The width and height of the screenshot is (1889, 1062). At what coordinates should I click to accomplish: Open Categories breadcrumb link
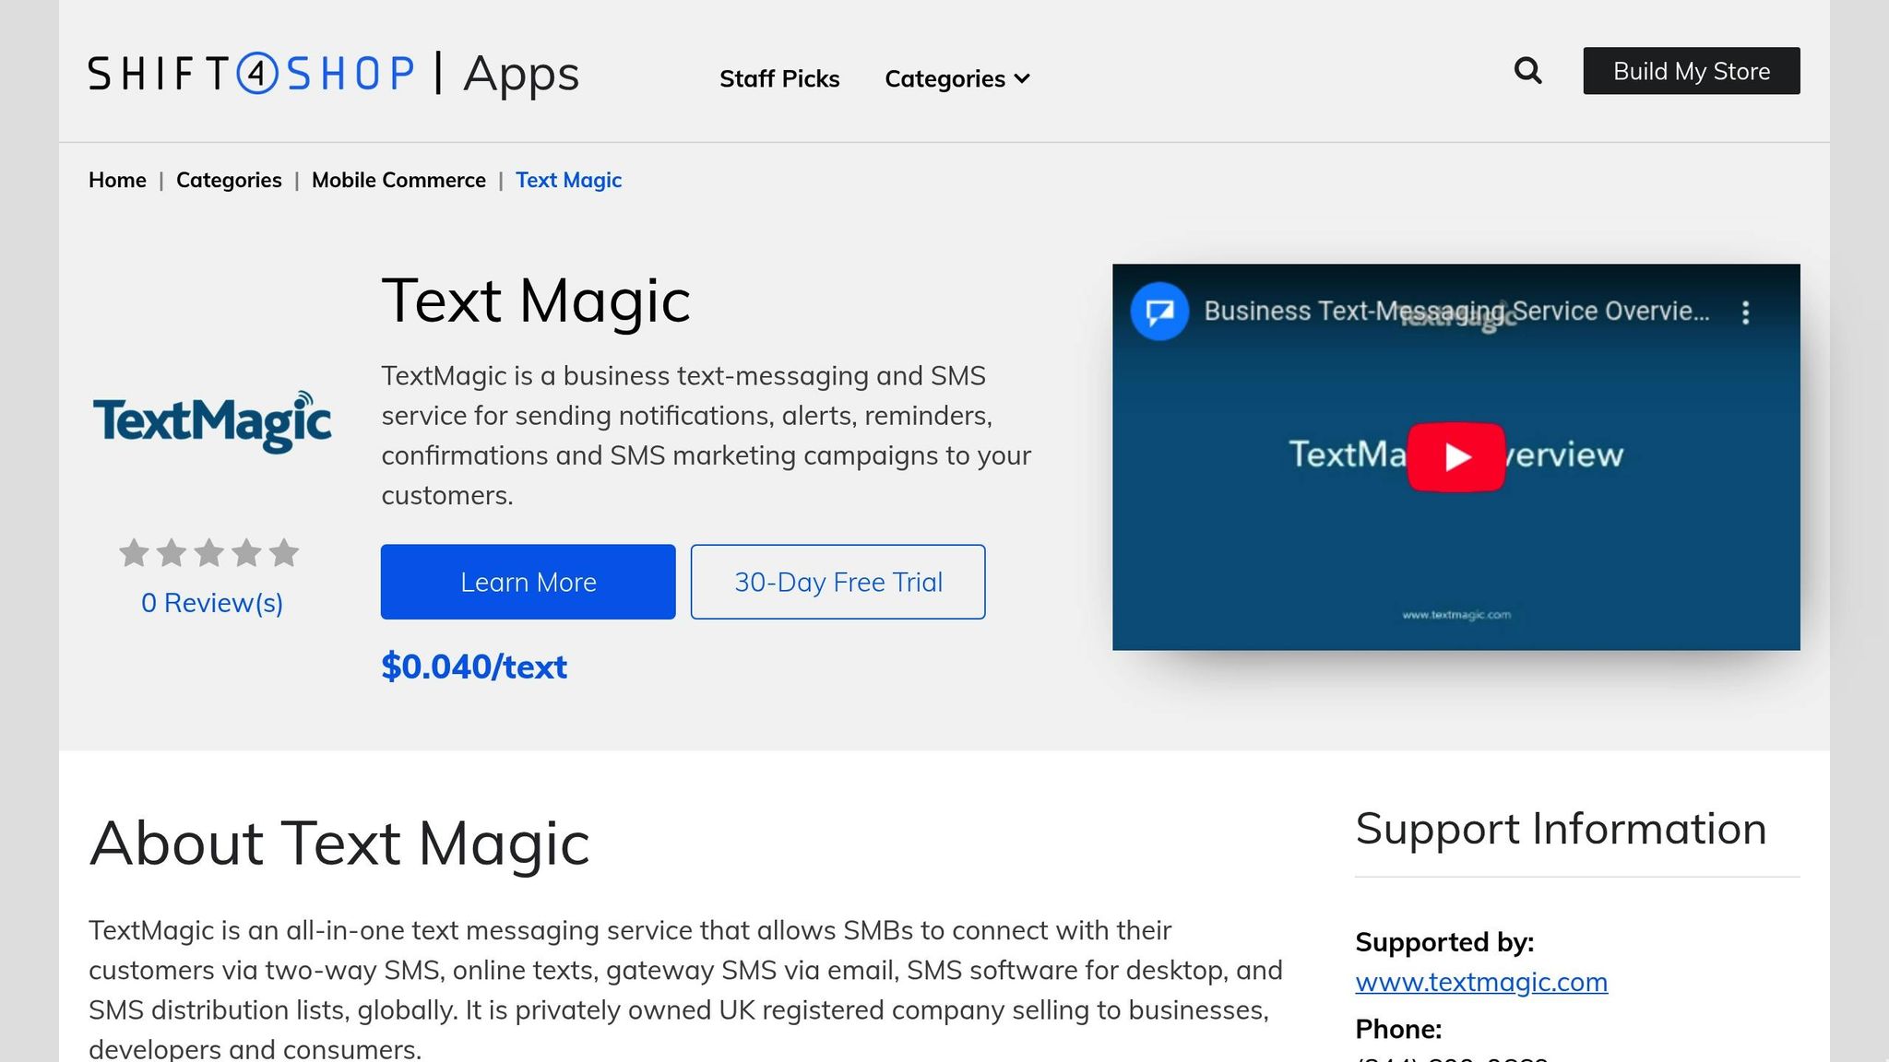coord(229,180)
